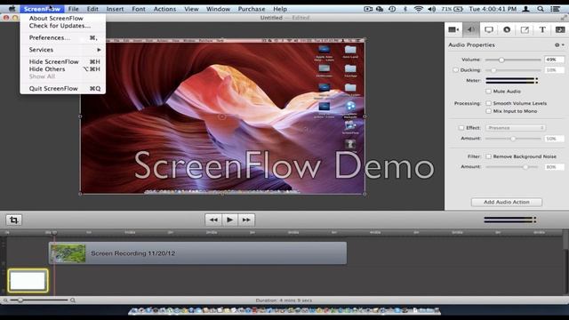Enable Mix Input to Mono
Viewport: 569px width, 320px height.
click(x=488, y=111)
